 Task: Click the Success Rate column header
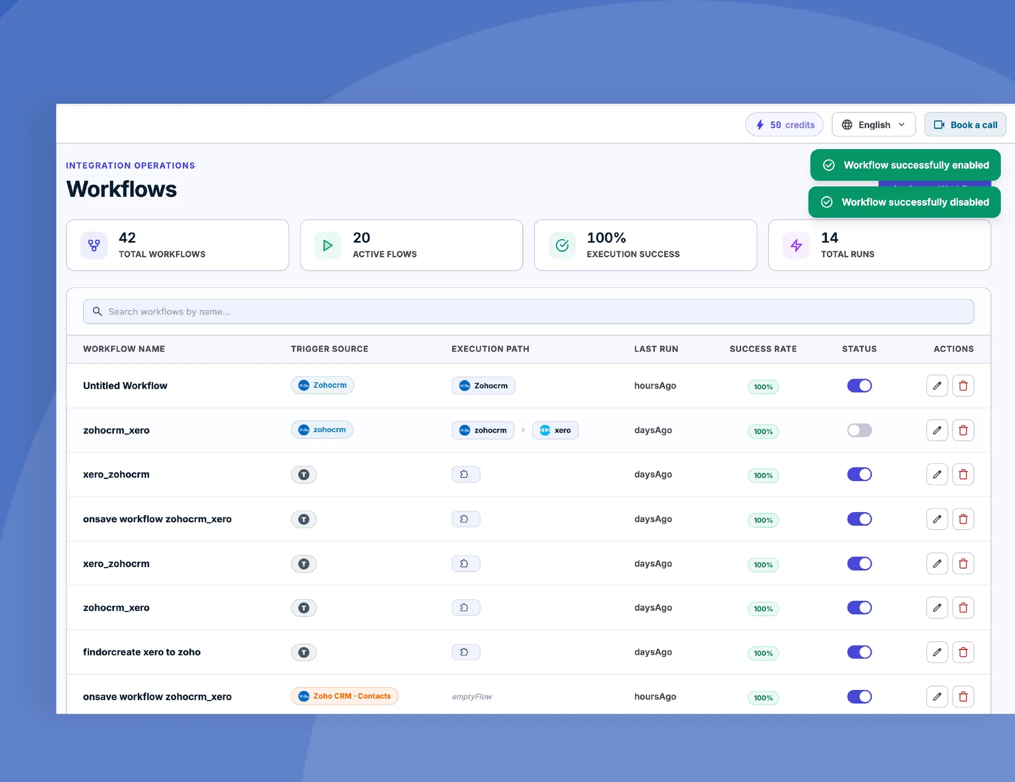763,349
